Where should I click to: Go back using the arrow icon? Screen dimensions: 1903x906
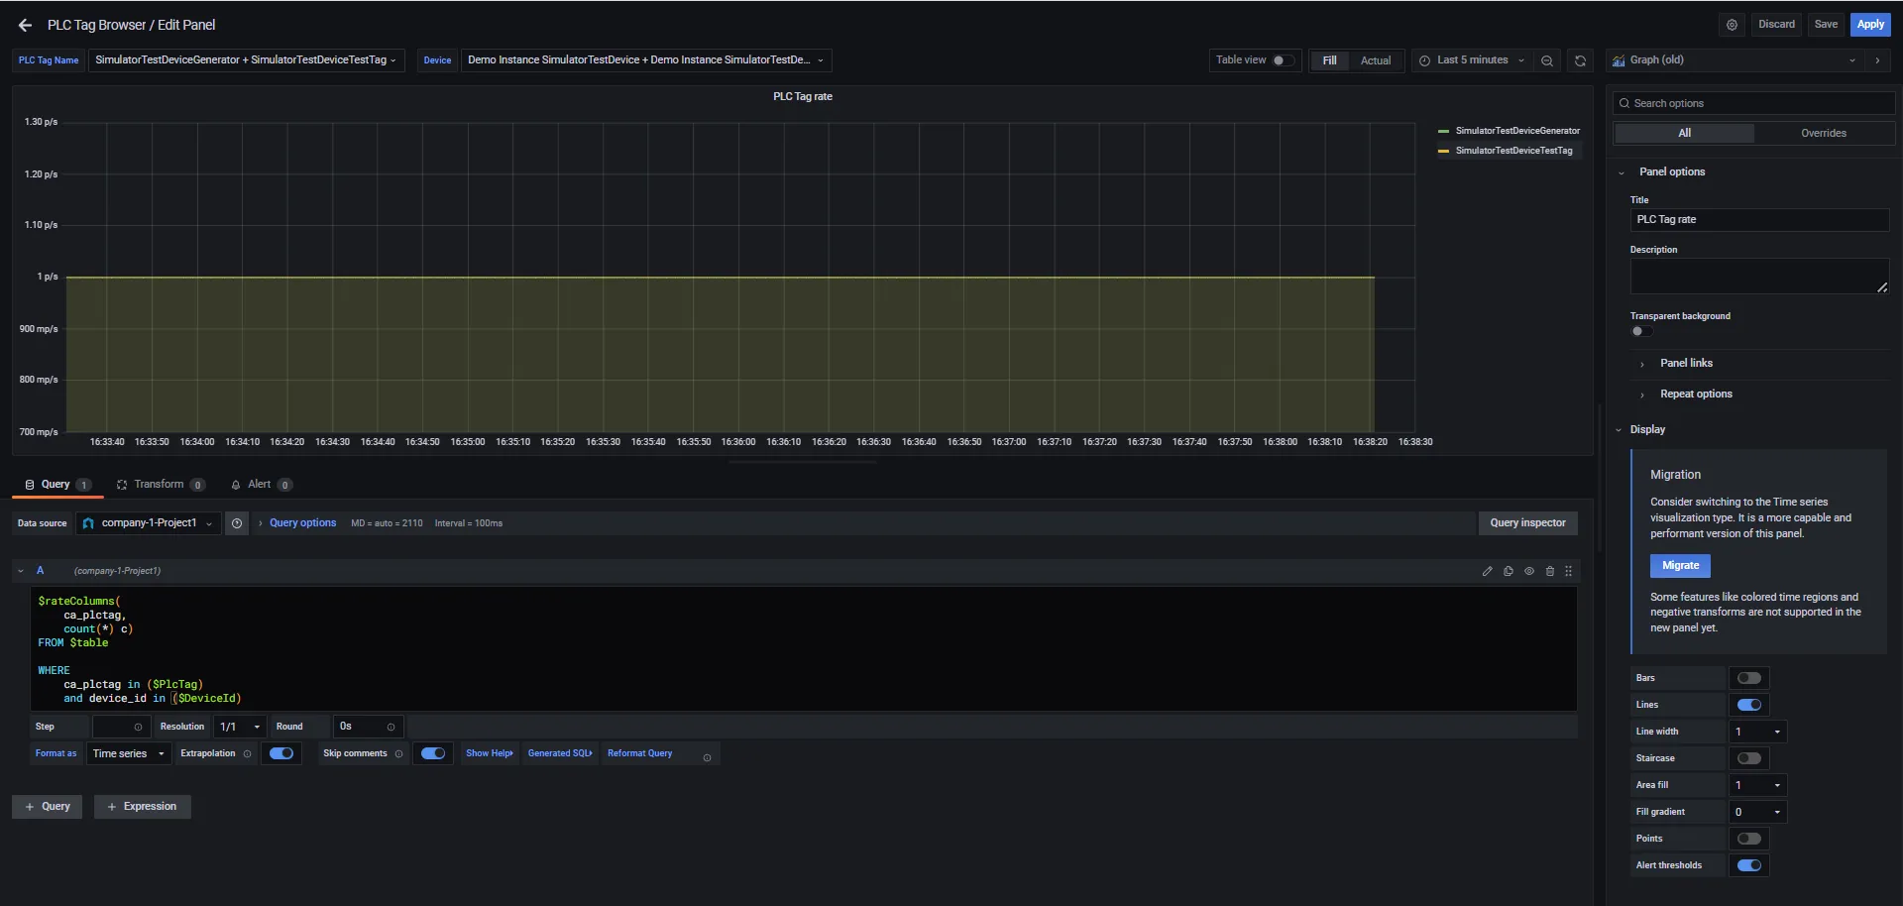tap(25, 25)
